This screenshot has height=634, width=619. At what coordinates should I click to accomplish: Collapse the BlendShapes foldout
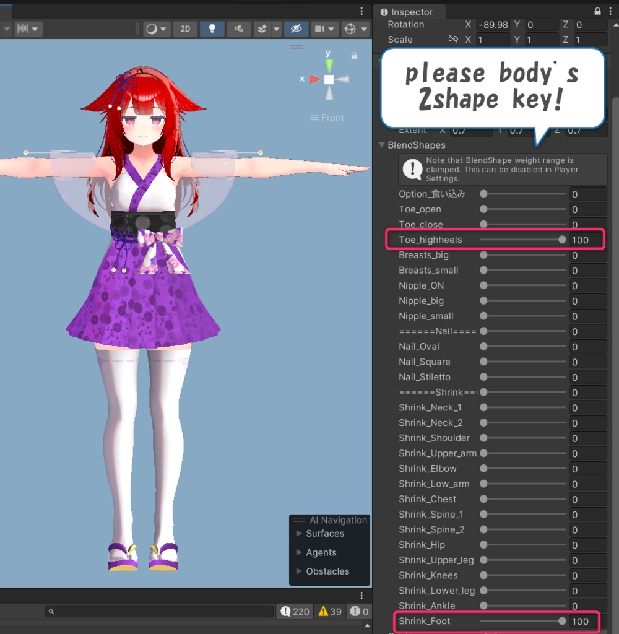(x=382, y=145)
